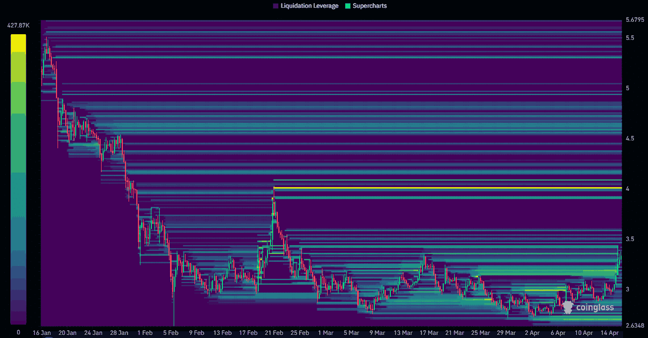This screenshot has width=648, height=338.
Task: Click the 1 Feb date label
Action: (x=145, y=333)
